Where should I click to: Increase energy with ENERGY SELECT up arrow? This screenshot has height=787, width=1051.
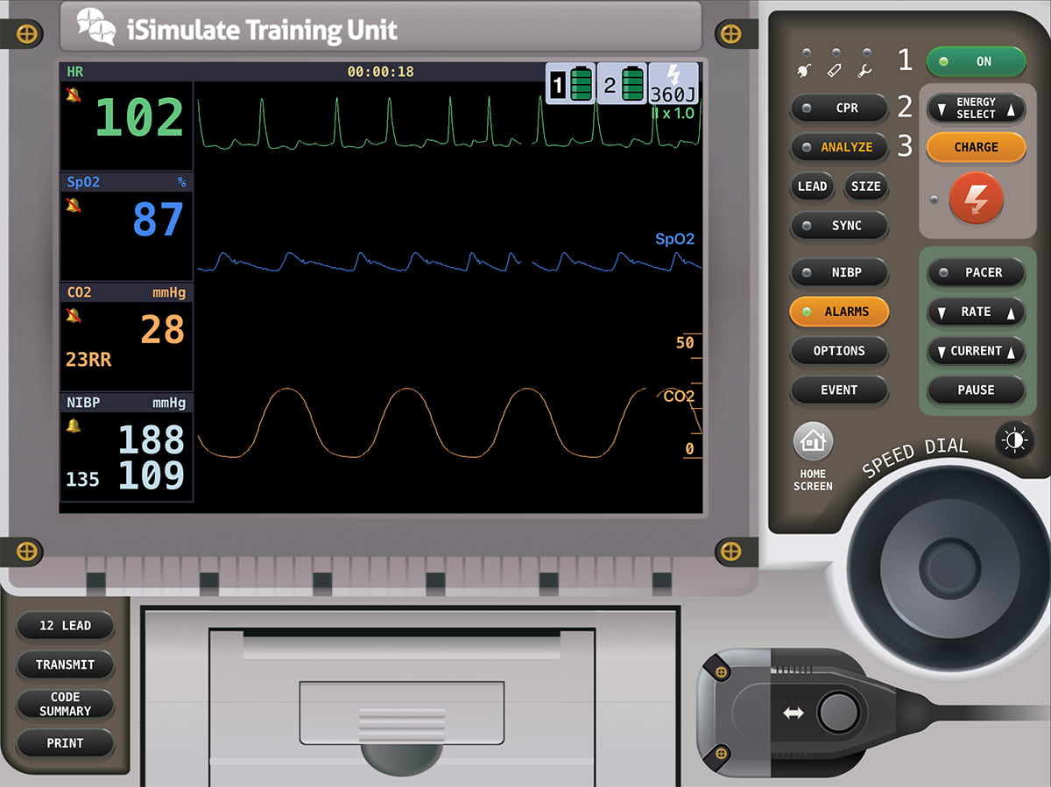(1011, 109)
